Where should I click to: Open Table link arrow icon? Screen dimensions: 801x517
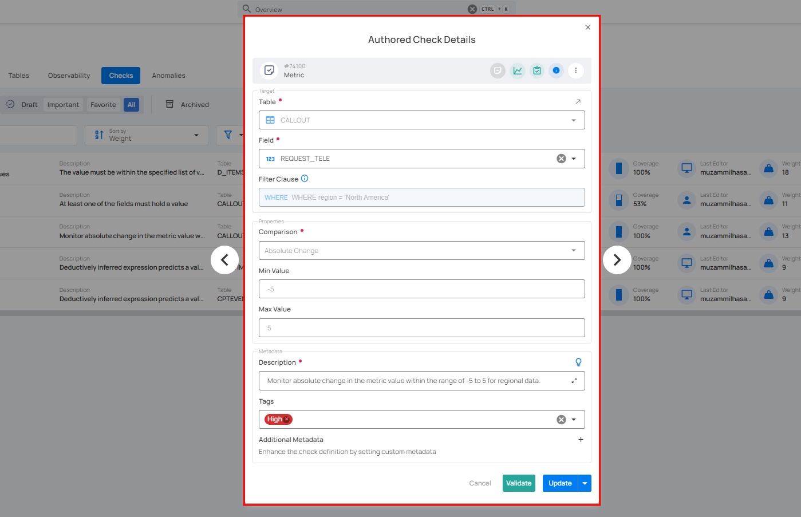click(578, 101)
